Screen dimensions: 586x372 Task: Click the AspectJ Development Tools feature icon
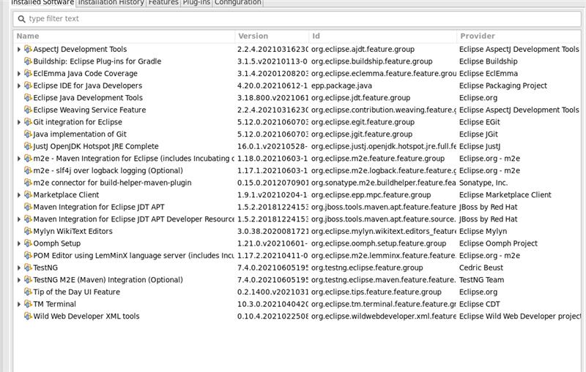click(28, 49)
